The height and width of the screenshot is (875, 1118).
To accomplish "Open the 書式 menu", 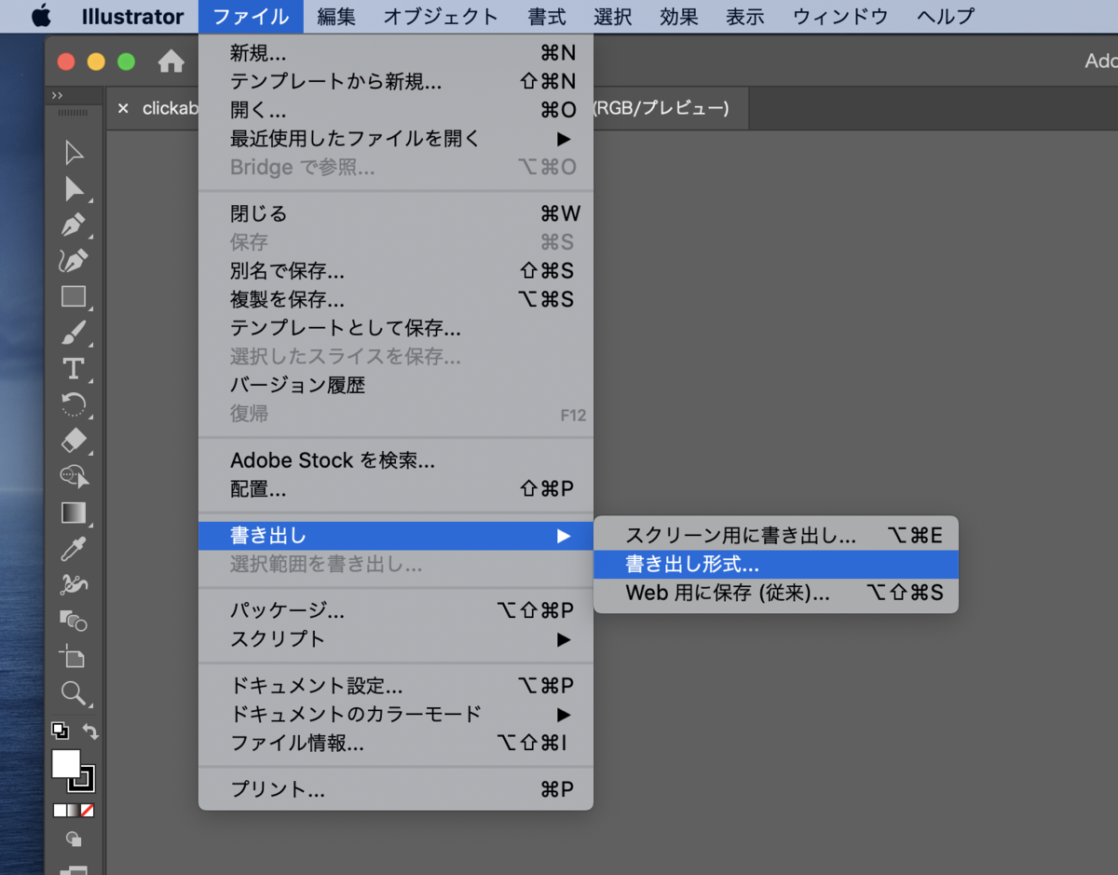I will (x=546, y=16).
